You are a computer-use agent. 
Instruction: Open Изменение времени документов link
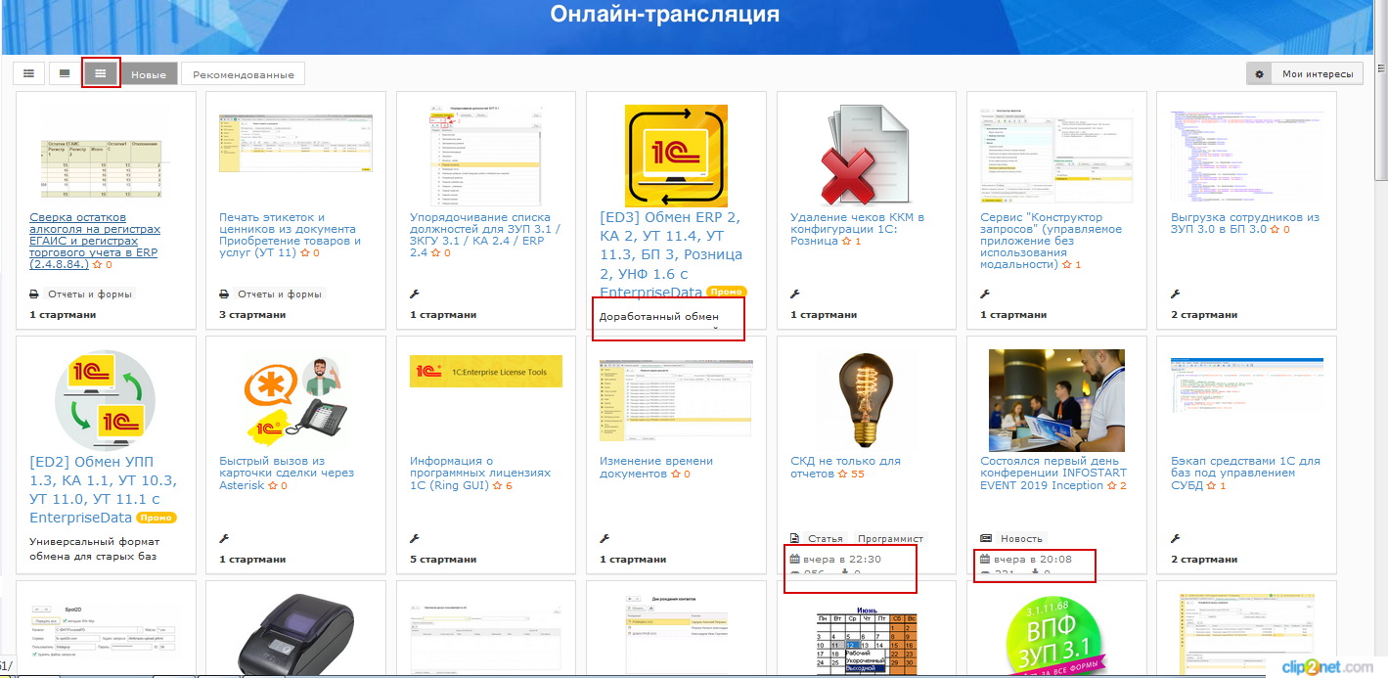point(656,467)
